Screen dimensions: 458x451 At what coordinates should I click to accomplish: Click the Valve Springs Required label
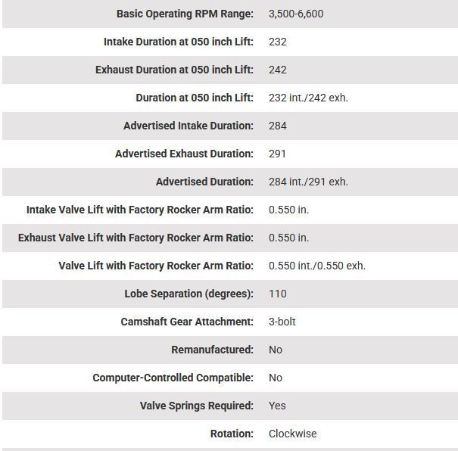(197, 406)
